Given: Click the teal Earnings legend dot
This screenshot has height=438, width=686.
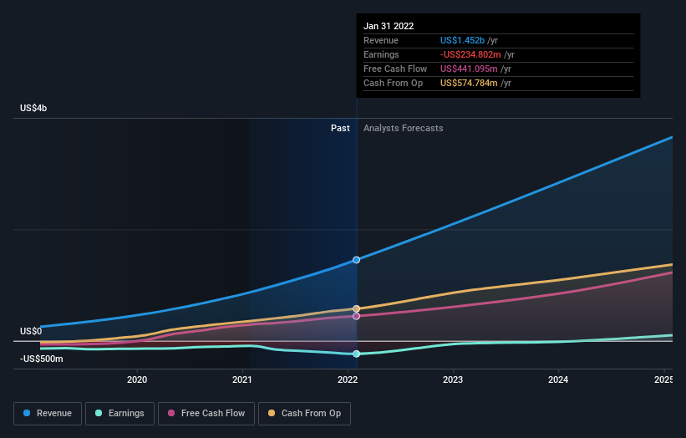Looking at the screenshot, I should 99,413.
